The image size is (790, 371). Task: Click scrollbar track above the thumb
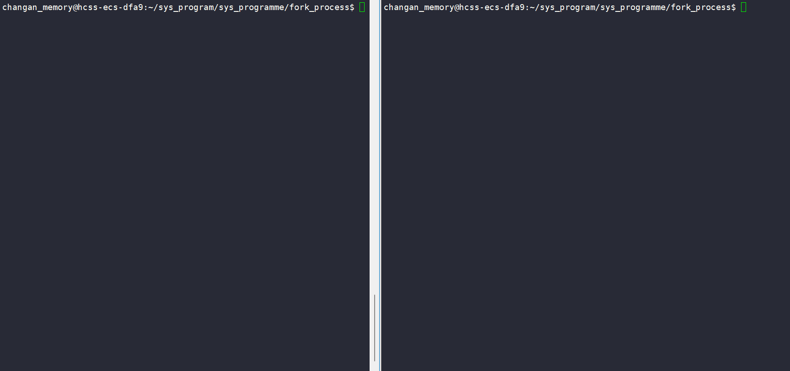coord(375,146)
